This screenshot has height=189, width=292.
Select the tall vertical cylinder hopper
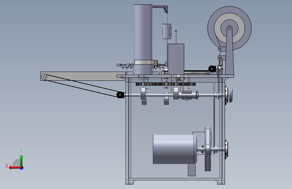point(143,39)
